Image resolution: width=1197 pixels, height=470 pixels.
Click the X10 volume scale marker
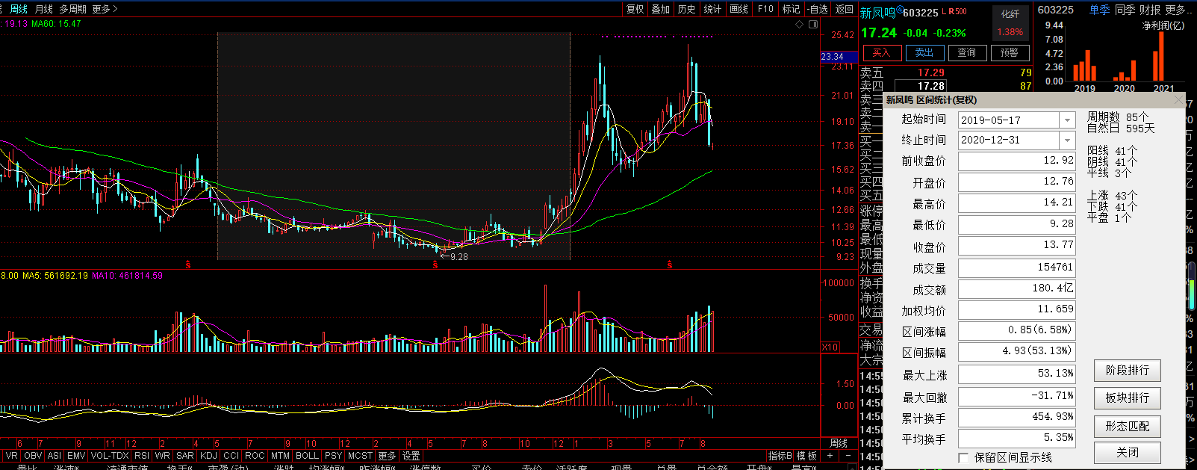coord(830,347)
